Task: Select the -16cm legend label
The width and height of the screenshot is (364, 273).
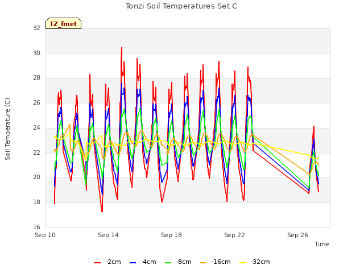Action: [221, 262]
